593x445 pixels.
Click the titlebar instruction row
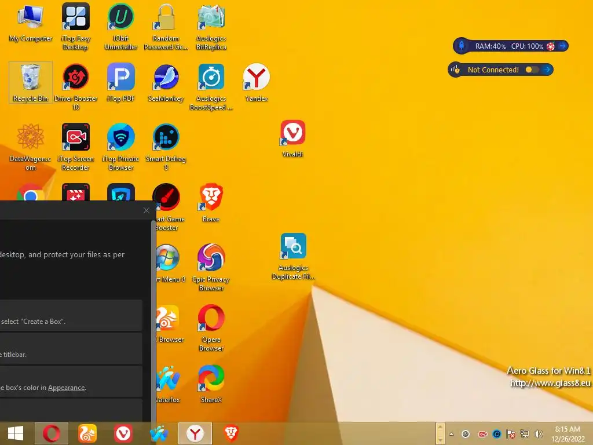coord(71,348)
